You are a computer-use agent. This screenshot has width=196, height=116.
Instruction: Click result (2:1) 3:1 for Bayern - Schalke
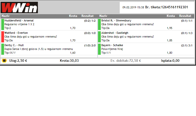coord(187,45)
